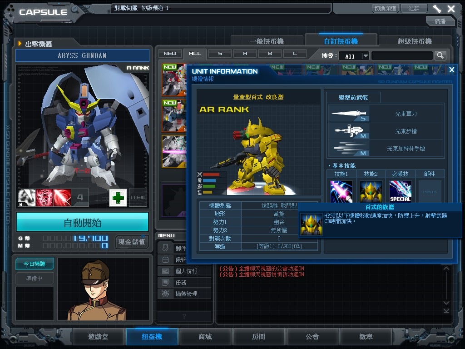Open 郵件 mail from the menu

tap(172, 248)
